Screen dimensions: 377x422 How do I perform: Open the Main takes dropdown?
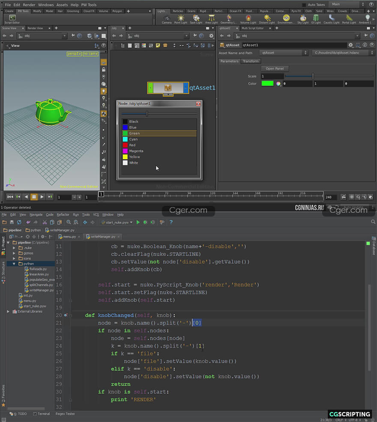(x=347, y=4)
